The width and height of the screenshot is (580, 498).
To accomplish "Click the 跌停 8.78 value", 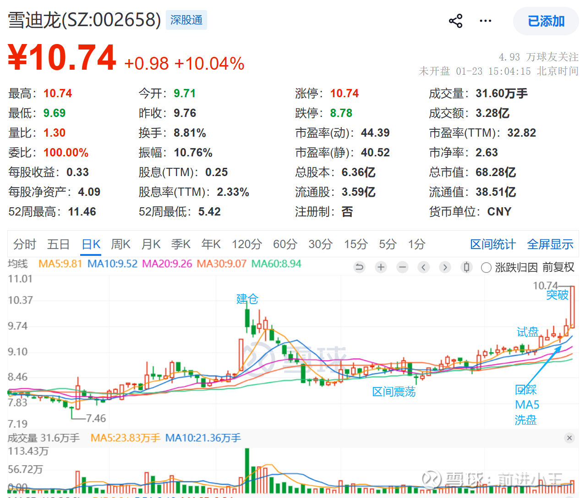I will click(x=341, y=113).
